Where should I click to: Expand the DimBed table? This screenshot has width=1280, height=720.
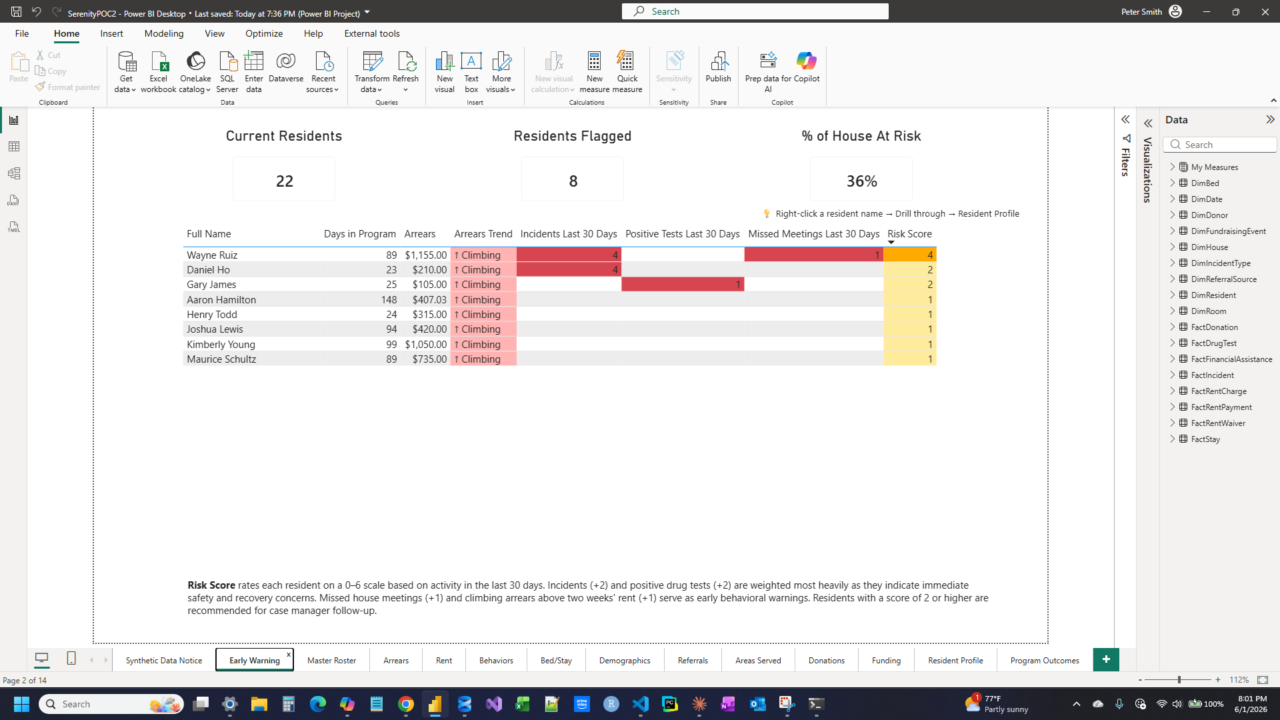tap(1173, 183)
